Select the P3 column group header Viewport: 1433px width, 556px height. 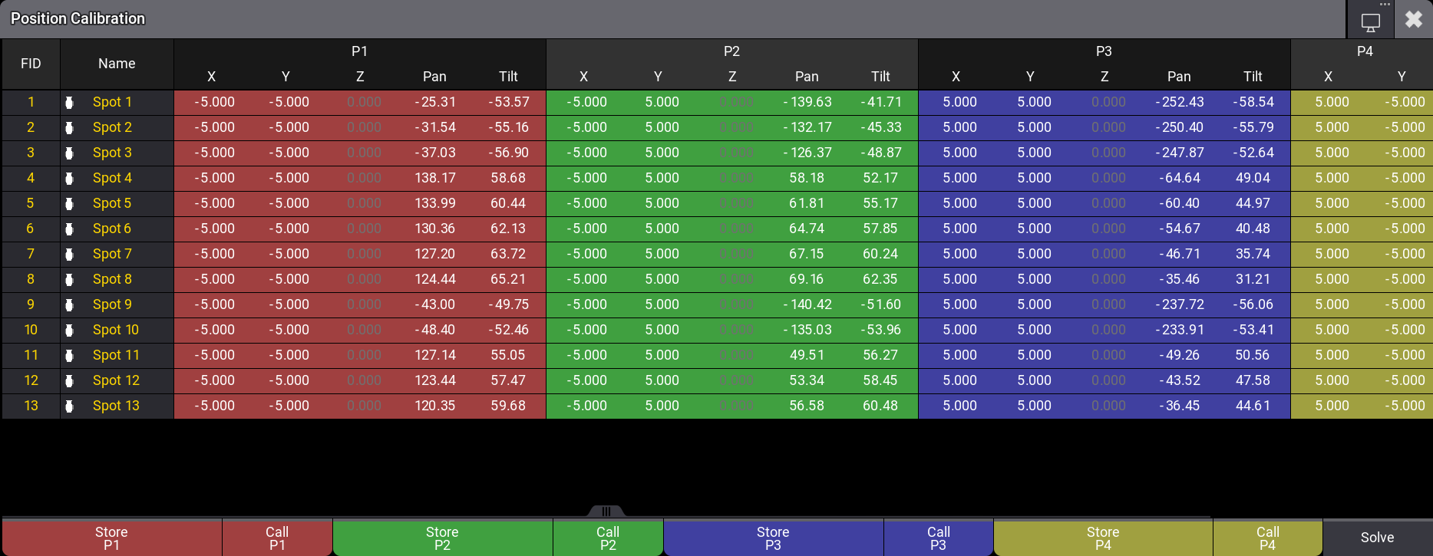coord(1104,51)
